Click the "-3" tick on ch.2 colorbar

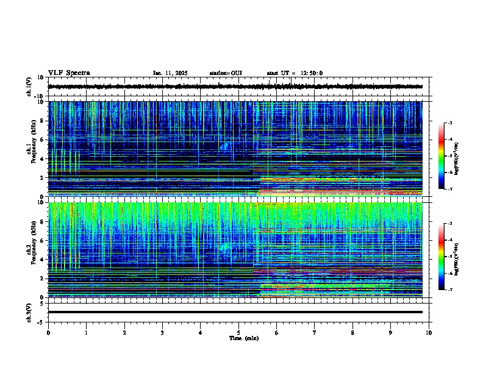coord(449,224)
